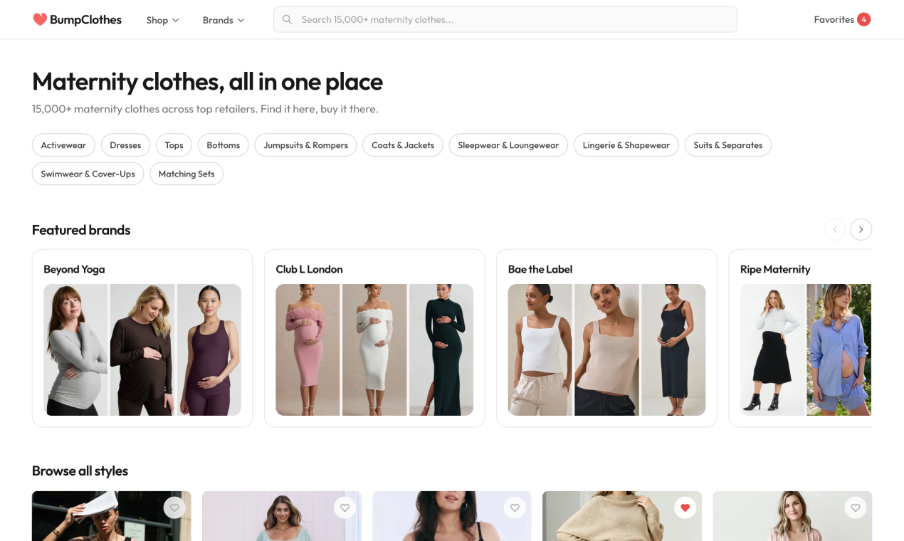Favorite the product with the visor model

click(x=174, y=508)
